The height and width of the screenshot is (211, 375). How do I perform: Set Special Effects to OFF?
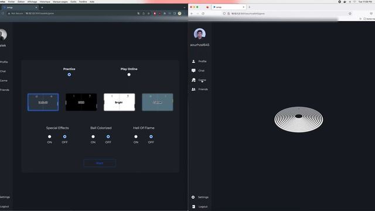click(x=64, y=137)
